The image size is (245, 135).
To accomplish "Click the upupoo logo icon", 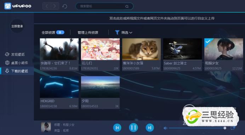I will point(8,6).
